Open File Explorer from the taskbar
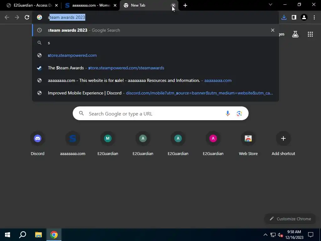The image size is (321, 241). 38,235
